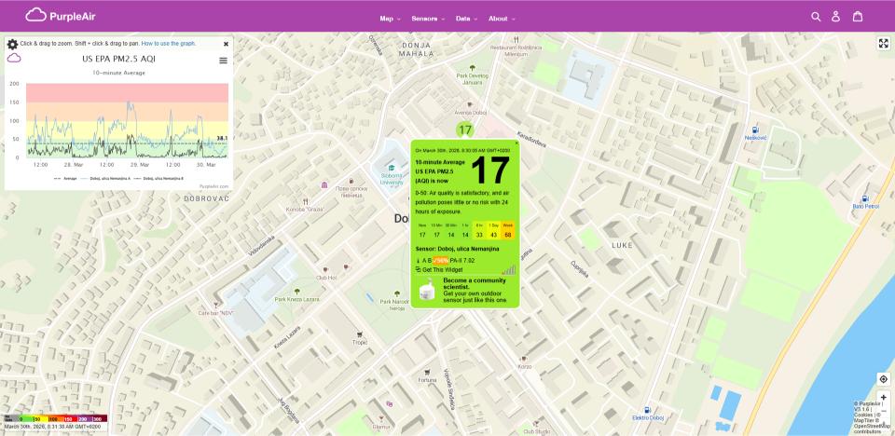
Task: Select the Now average value 17
Action: coord(422,235)
